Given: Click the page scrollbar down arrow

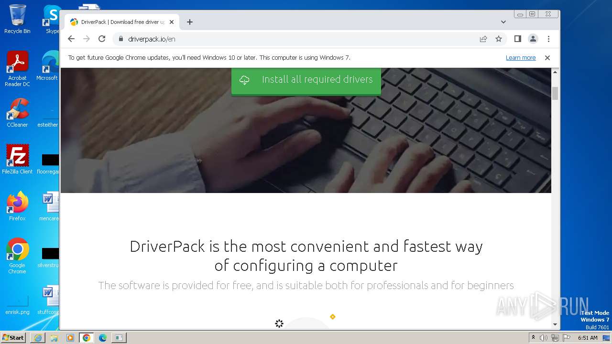Looking at the screenshot, I should tap(555, 324).
